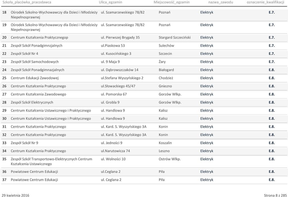The height and width of the screenshot is (197, 288).
Task: Click 'Elektryk' in row 27
Action: pos(207,94)
